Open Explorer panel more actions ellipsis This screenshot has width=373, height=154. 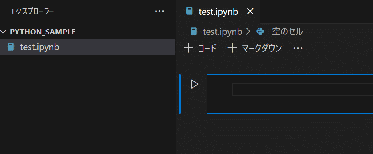point(160,11)
